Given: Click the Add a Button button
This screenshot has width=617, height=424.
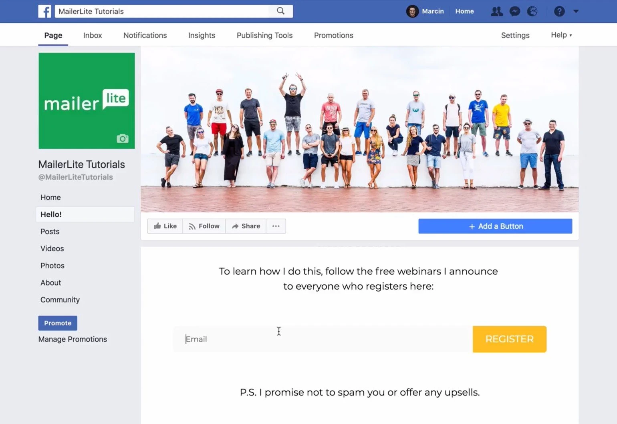Looking at the screenshot, I should point(495,226).
